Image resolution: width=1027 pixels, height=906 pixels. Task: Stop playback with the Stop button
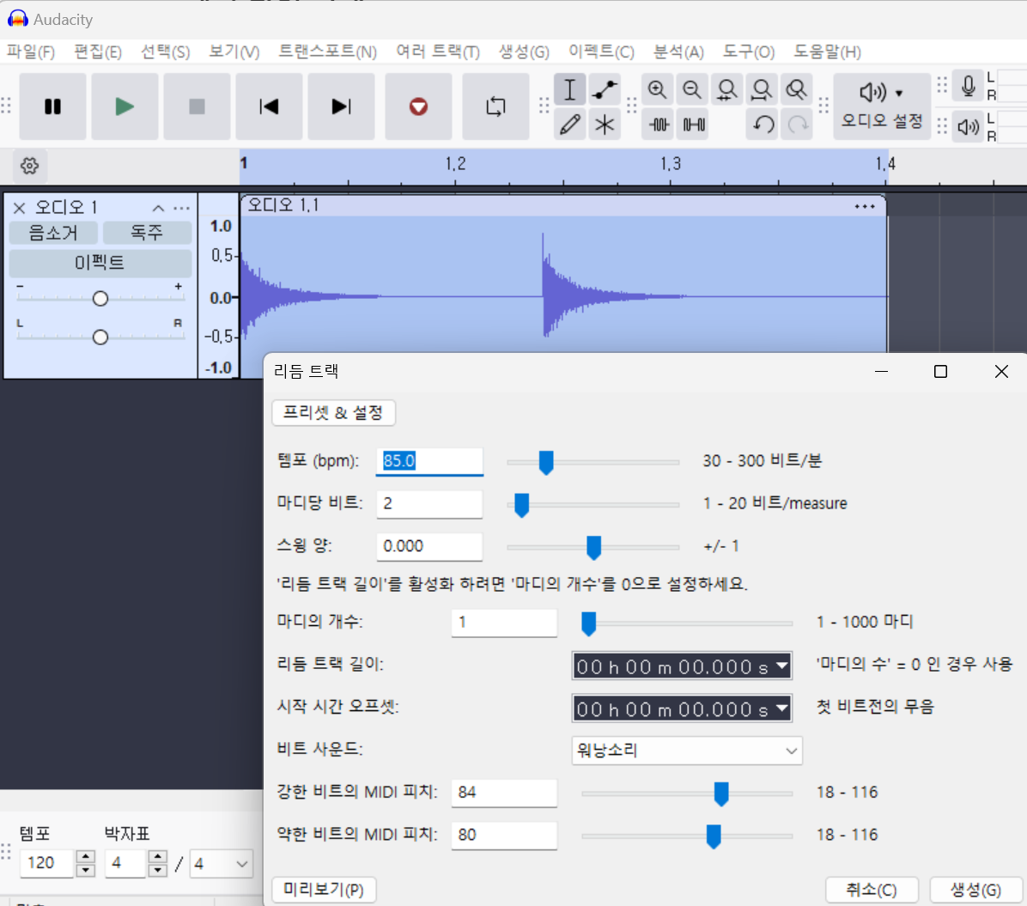[x=197, y=106]
